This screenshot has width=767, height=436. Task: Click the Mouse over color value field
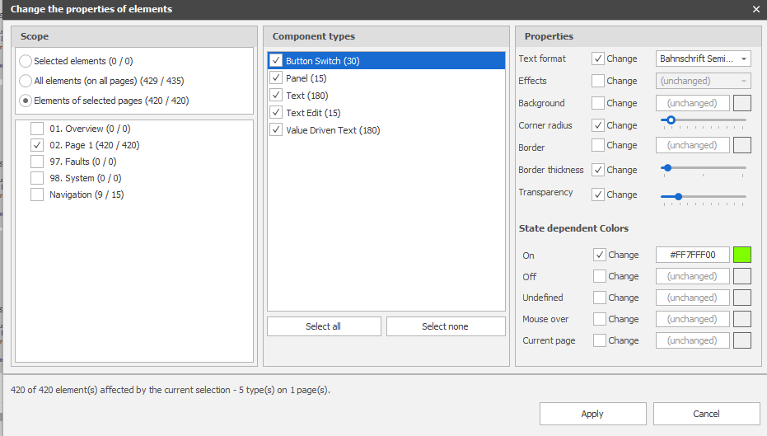(x=693, y=319)
